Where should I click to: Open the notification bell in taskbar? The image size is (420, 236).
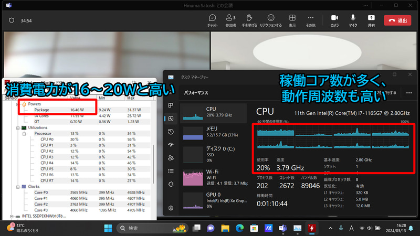pos(411,228)
